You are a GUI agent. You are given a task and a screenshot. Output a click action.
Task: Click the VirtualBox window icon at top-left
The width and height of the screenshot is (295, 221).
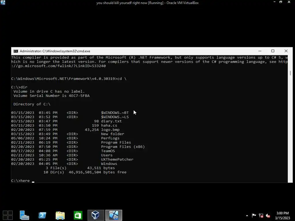point(3,2)
